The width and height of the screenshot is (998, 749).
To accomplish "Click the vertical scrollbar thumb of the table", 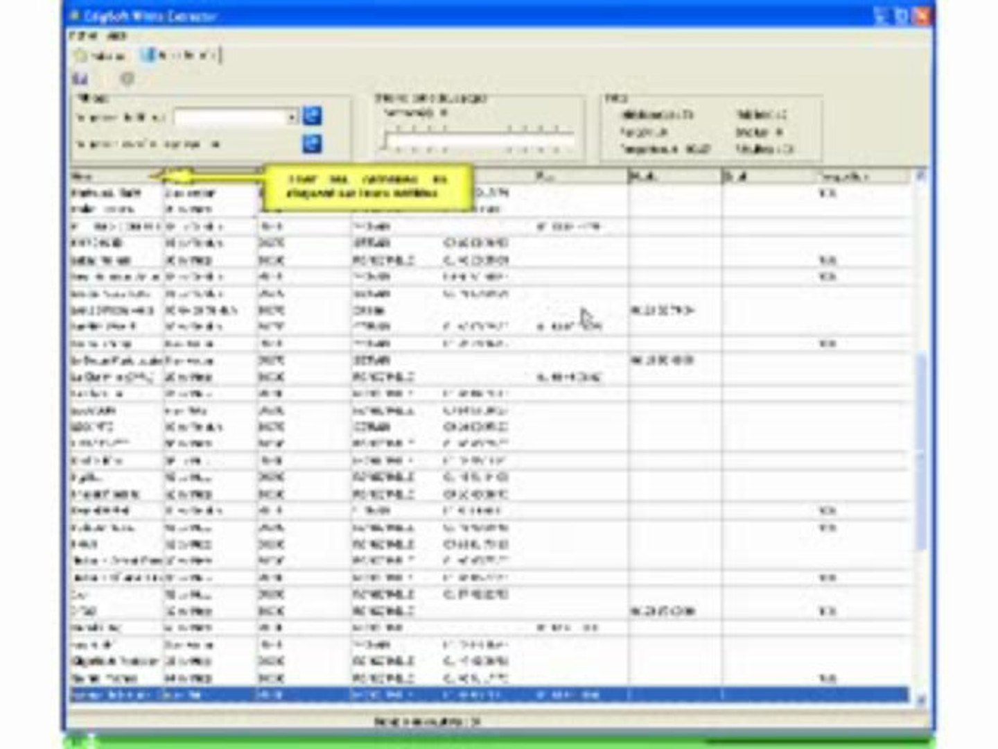I will pos(921,451).
